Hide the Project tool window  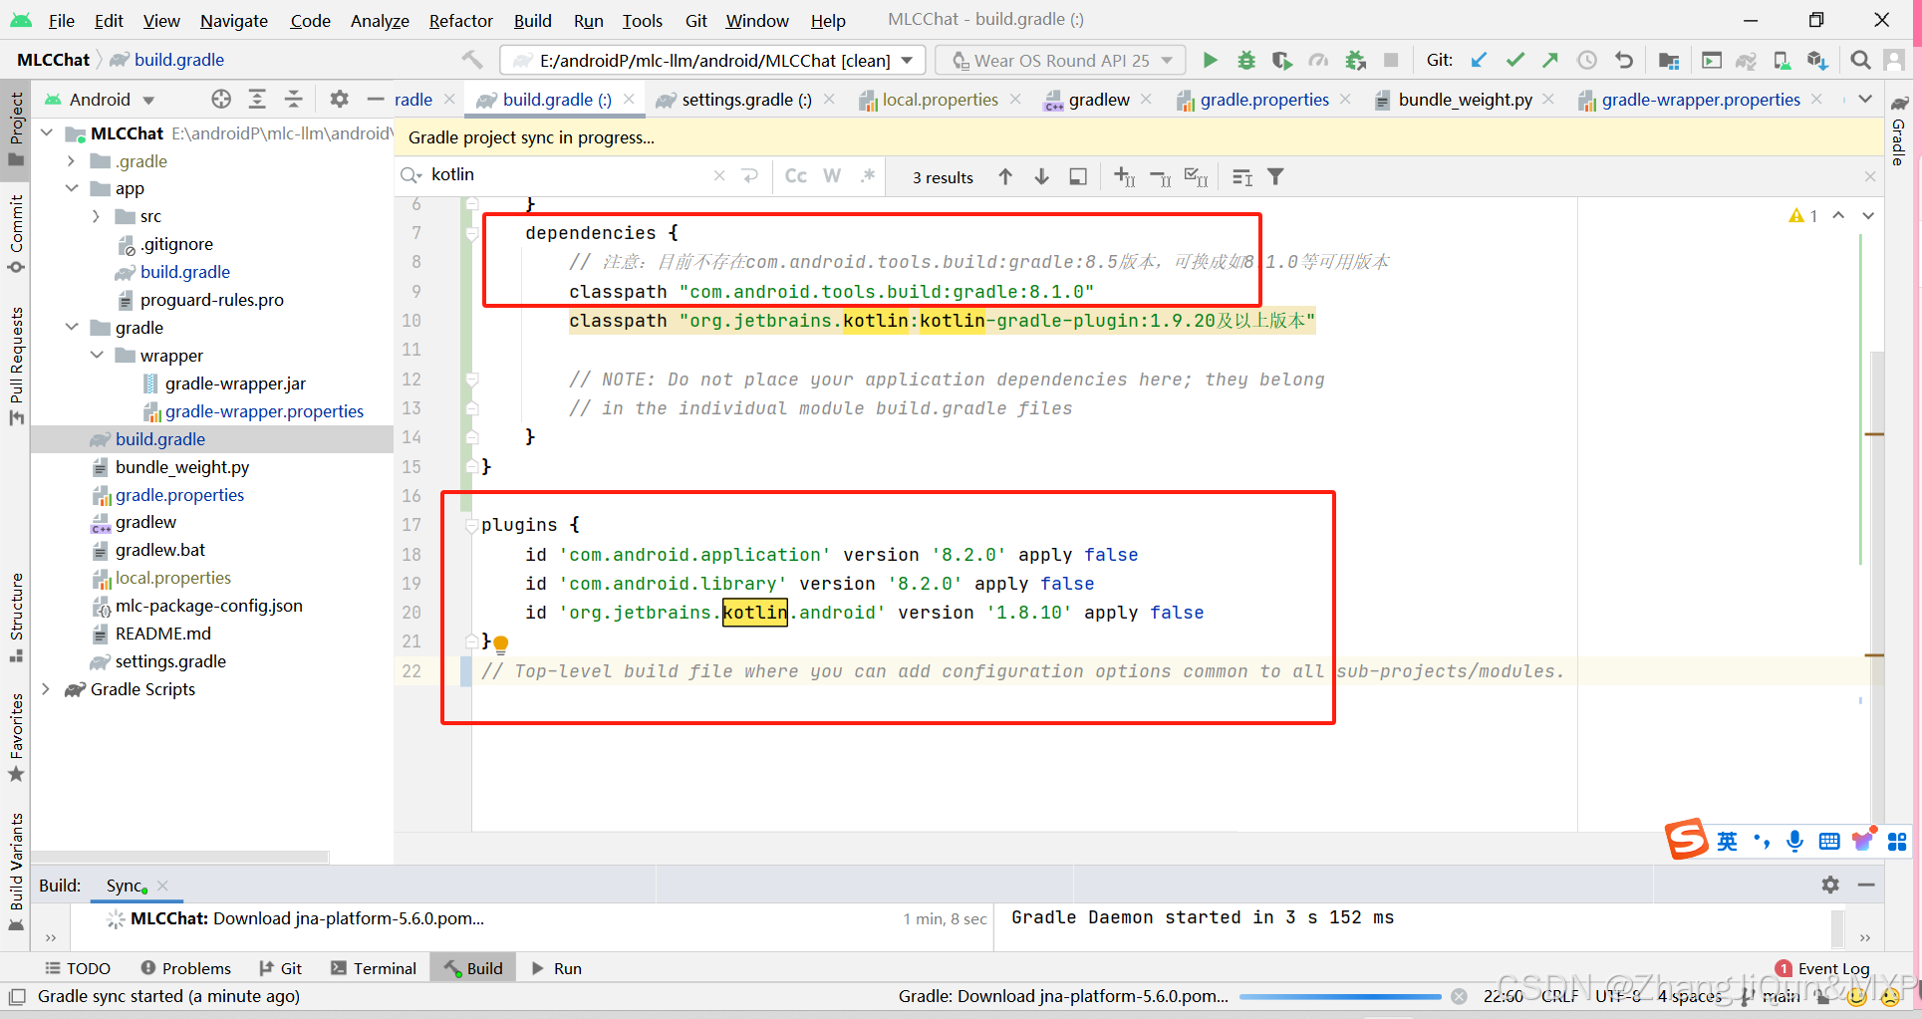(376, 99)
